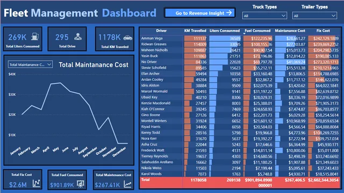
Task: Select driver row Montell Winters
Action: (x=240, y=121)
